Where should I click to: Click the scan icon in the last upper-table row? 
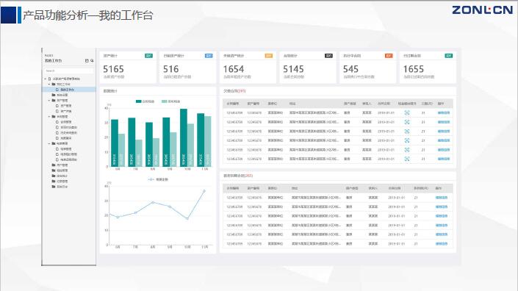[407, 159]
